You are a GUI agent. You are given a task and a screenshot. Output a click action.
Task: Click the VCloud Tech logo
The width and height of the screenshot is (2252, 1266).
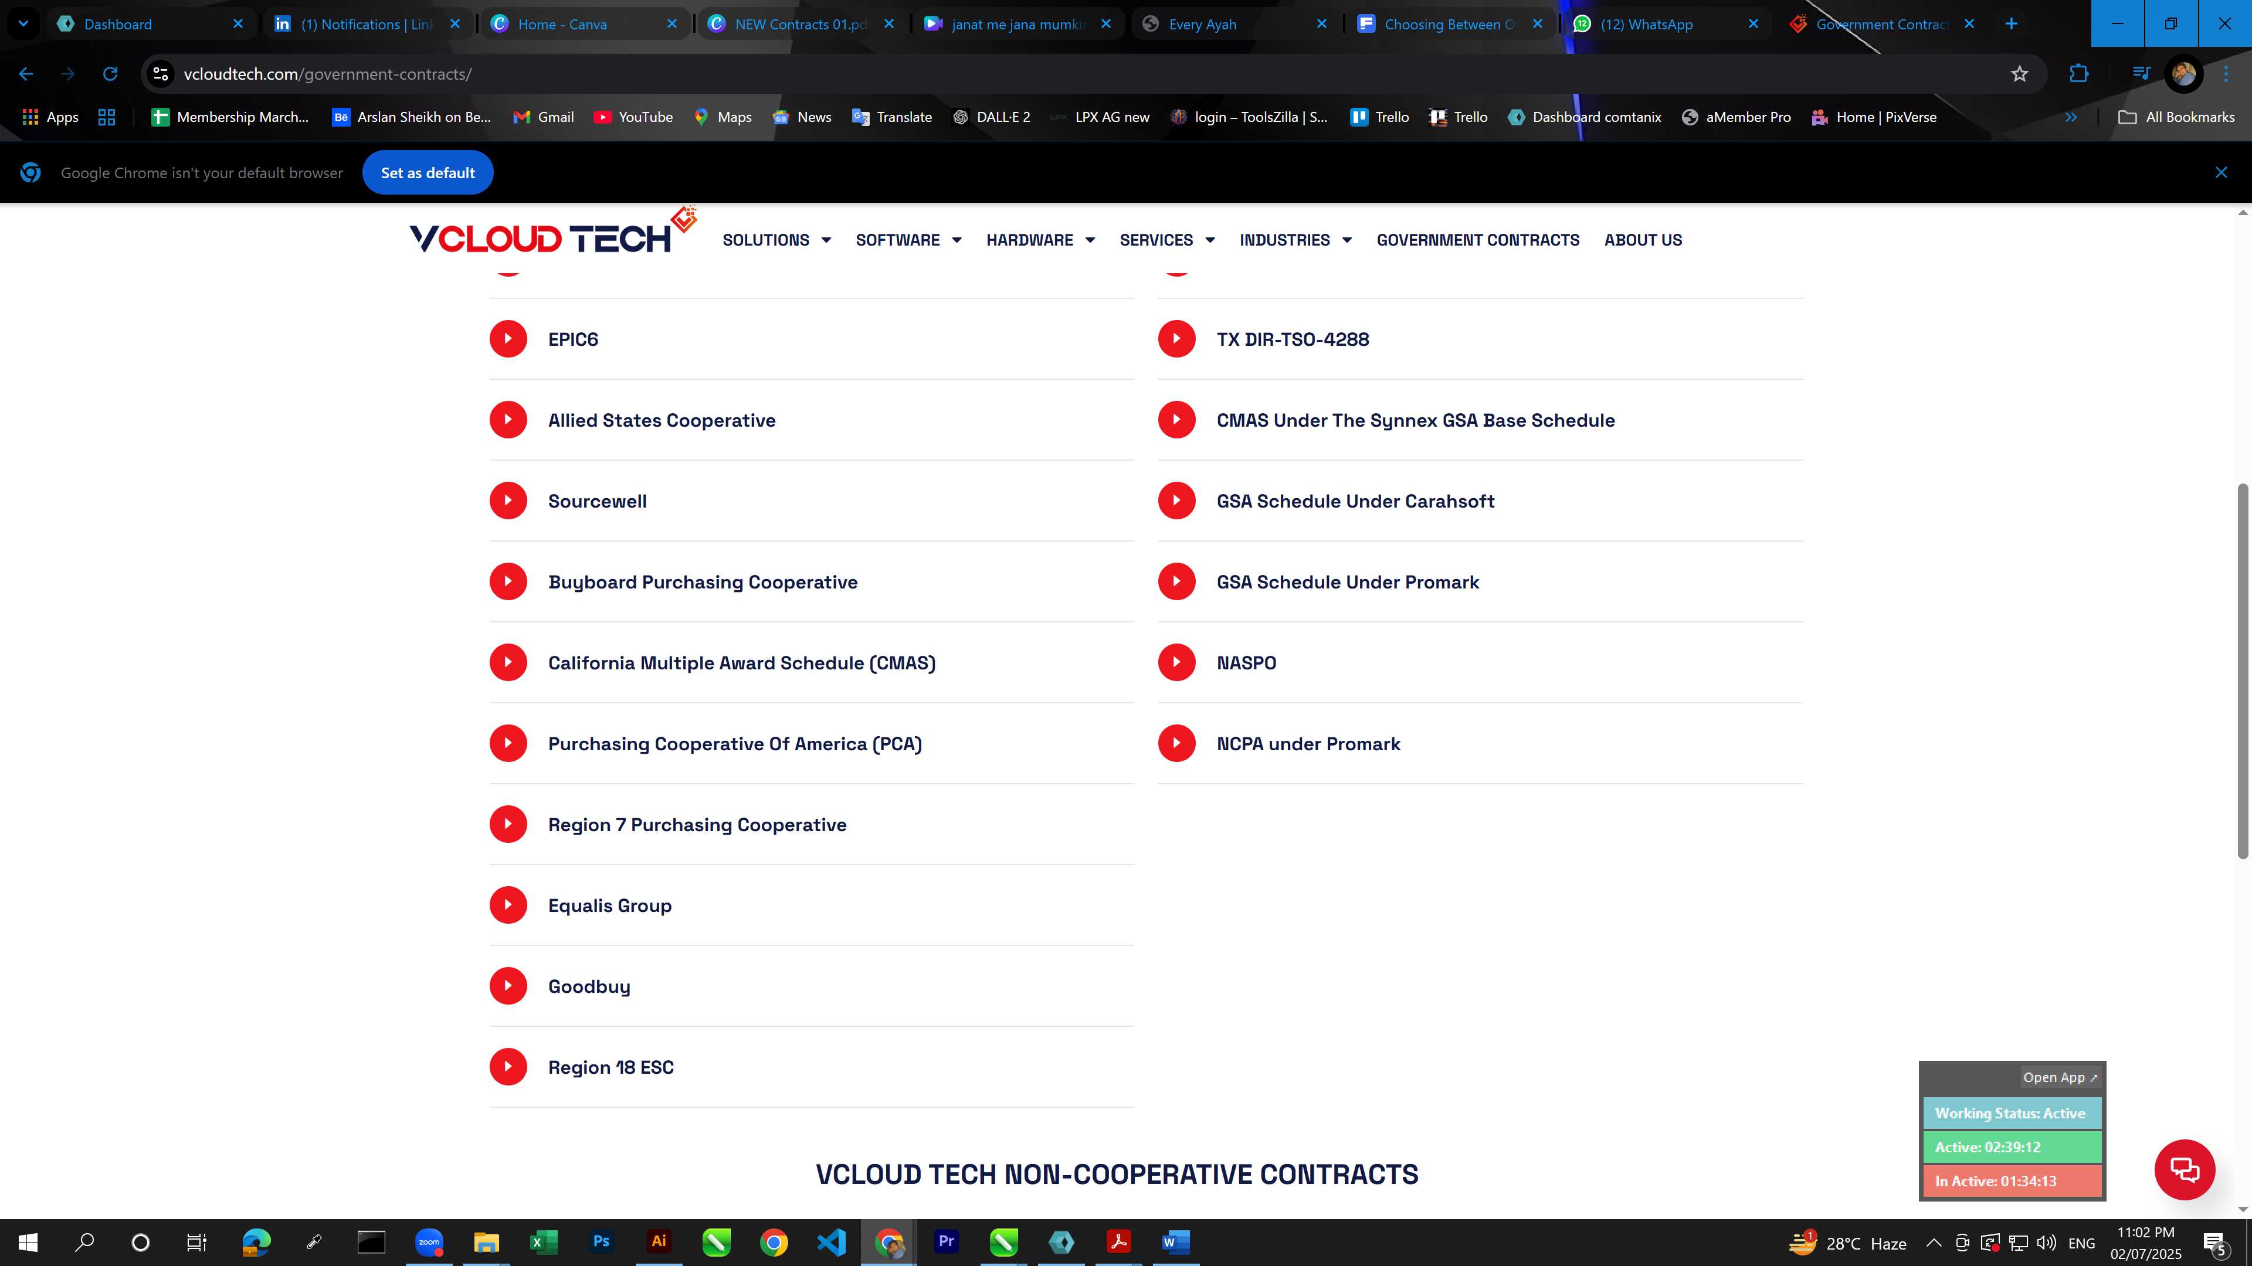[x=552, y=232]
